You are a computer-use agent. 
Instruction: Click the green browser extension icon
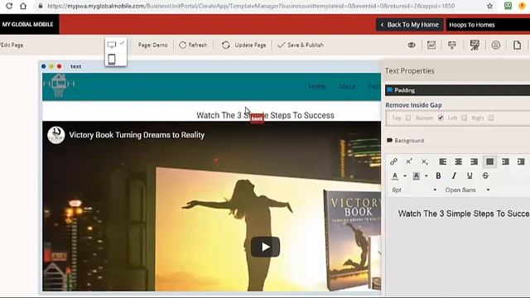[x=508, y=6]
